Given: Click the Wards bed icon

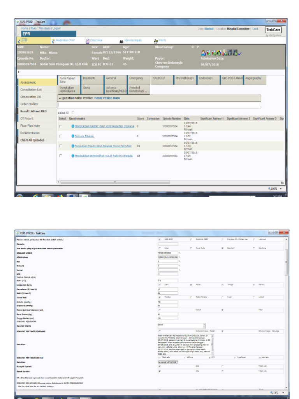Looking at the screenshot, I should pos(156,41).
